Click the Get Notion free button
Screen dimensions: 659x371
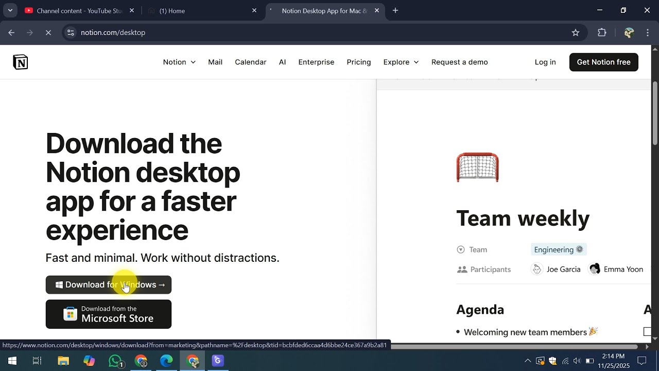[603, 62]
